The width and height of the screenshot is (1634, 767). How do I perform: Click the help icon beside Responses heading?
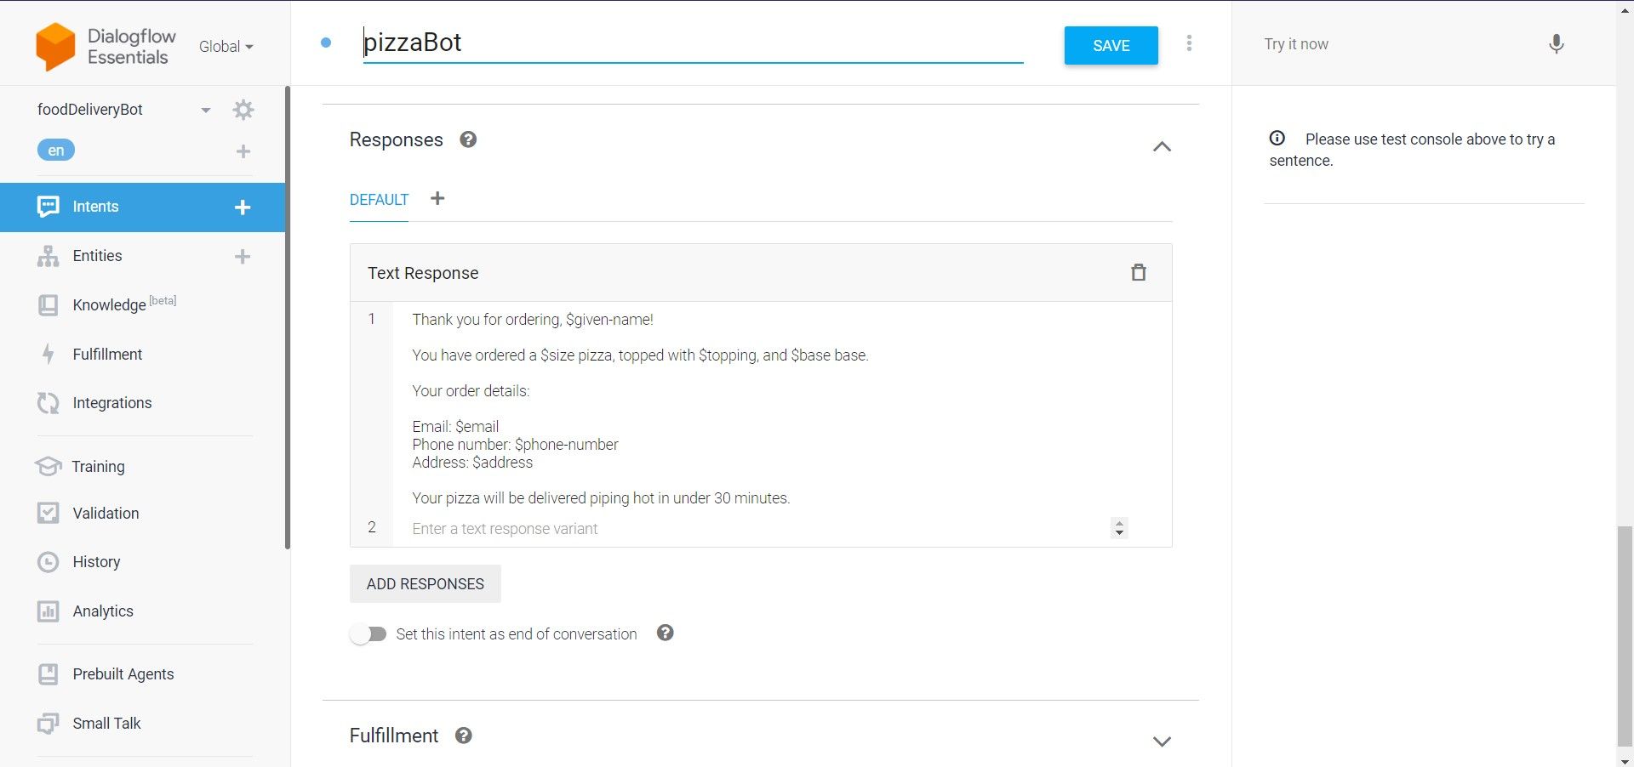click(468, 139)
